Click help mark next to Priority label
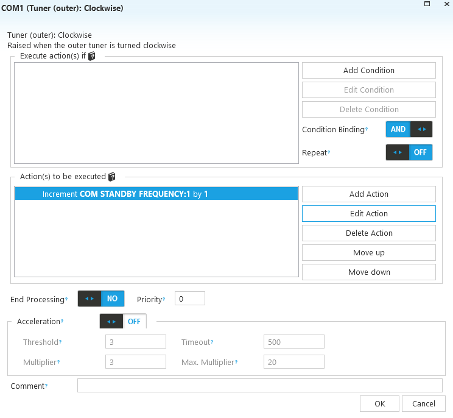453x418 pixels. pyautogui.click(x=164, y=300)
